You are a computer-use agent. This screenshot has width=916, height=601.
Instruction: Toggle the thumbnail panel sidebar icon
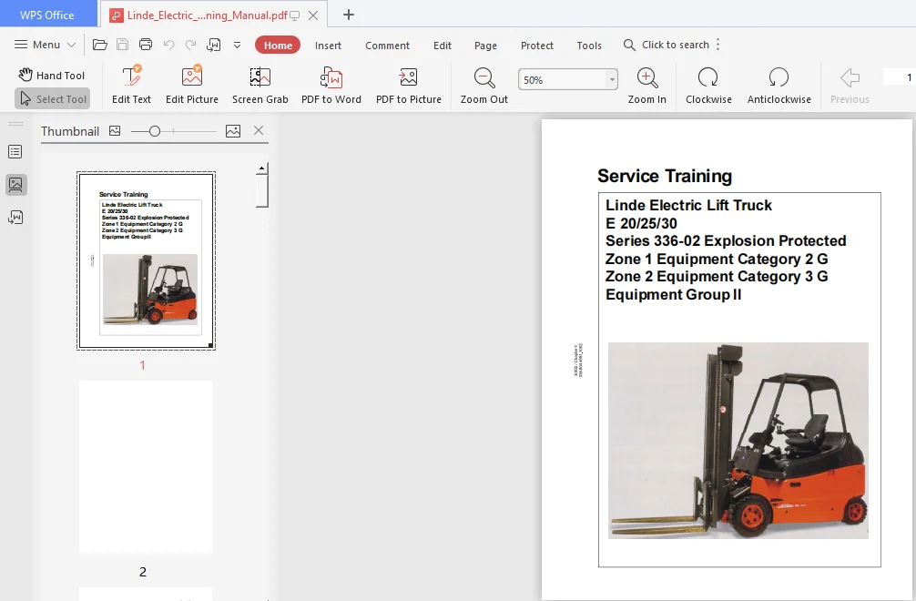pos(15,185)
